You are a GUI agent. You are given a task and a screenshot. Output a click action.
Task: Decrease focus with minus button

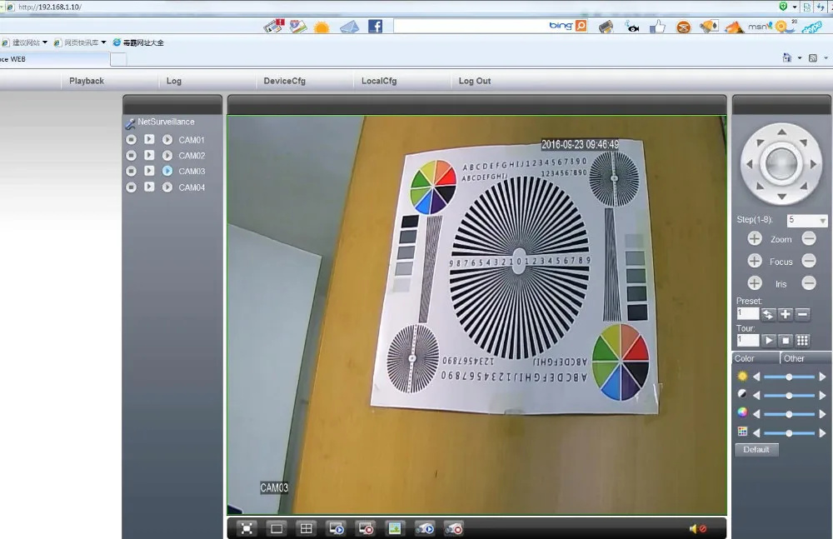click(809, 261)
